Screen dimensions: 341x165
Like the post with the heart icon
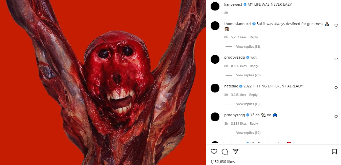[214, 151]
